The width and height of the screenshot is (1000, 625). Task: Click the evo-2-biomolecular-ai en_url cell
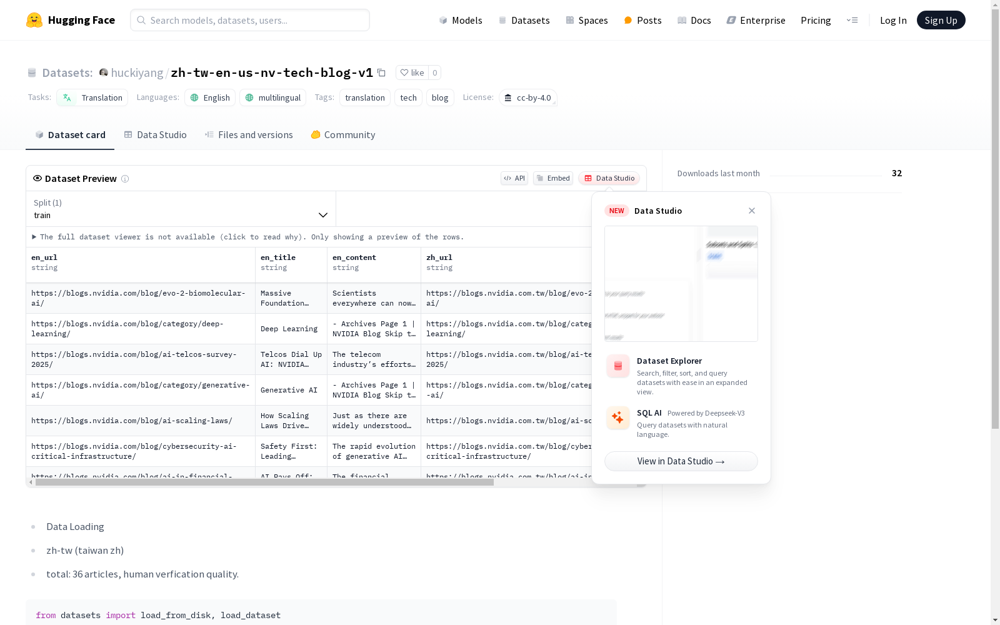coord(141,298)
